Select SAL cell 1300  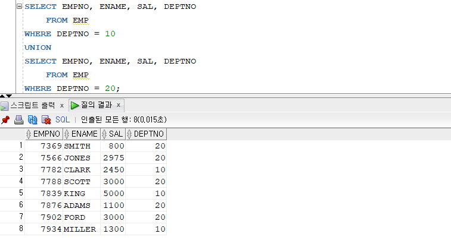113,229
